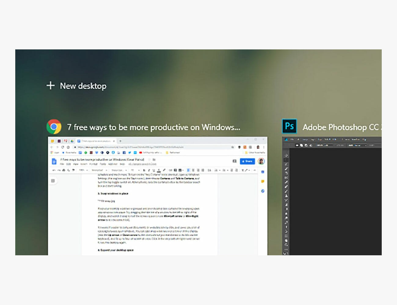
Task: Toggle Underline formatting in the Docs toolbar
Action: click(x=154, y=170)
